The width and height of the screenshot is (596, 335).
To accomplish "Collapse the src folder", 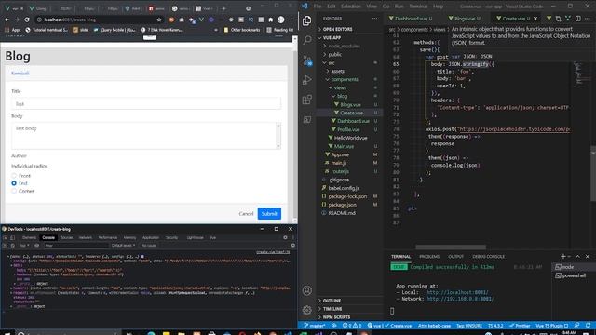I will tap(350, 62).
